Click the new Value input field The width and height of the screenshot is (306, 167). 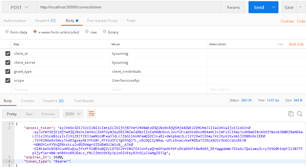pyautogui.click(x=158, y=89)
